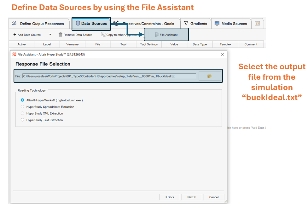This screenshot has width=308, height=210.
Task: Switch to the Gradients tab
Action: (x=196, y=24)
